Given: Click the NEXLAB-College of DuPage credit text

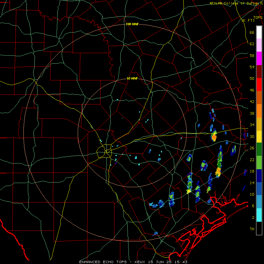Looking at the screenshot, I should pos(235,3).
